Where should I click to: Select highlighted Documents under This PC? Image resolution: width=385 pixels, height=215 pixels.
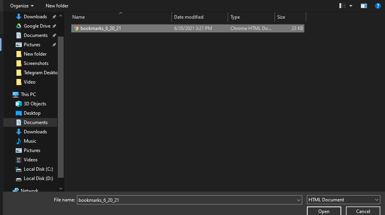point(30,122)
